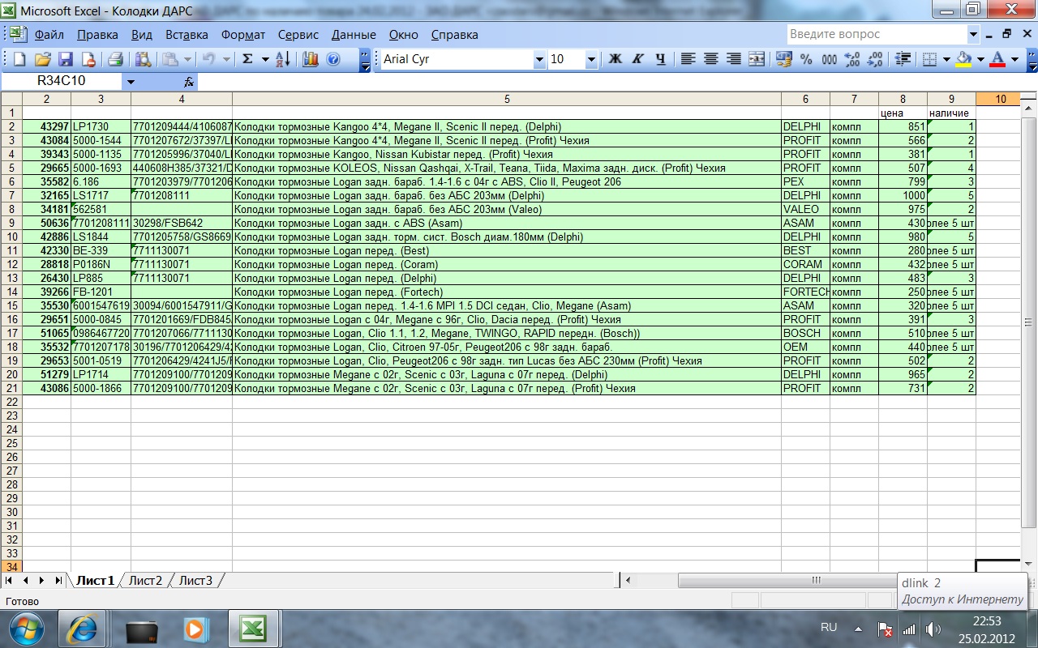Open the font name Arial Cyr dropdown
Image resolution: width=1038 pixels, height=648 pixels.
539,59
